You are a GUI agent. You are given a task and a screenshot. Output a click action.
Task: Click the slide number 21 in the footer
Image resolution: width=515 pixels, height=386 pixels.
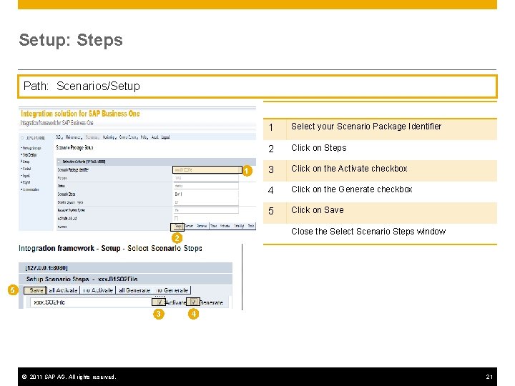489,377
